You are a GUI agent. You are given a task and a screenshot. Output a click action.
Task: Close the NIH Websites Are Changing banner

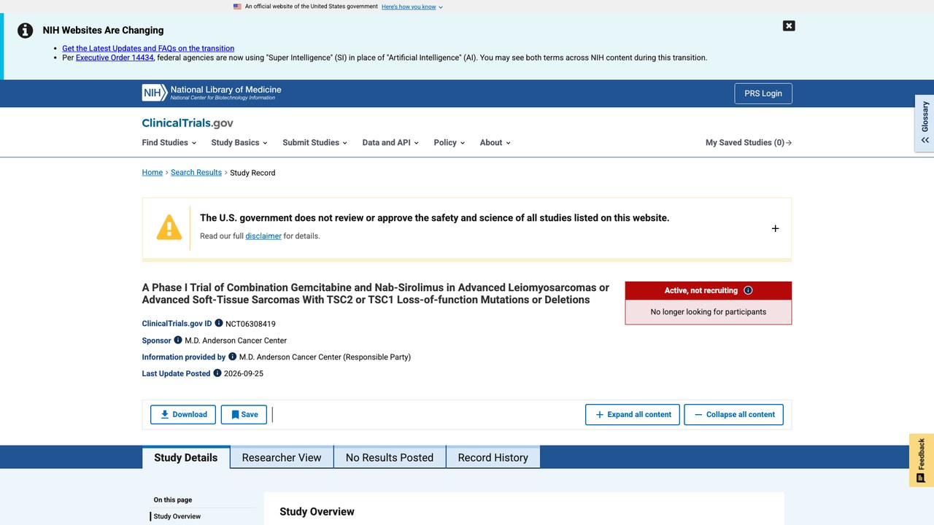789,26
